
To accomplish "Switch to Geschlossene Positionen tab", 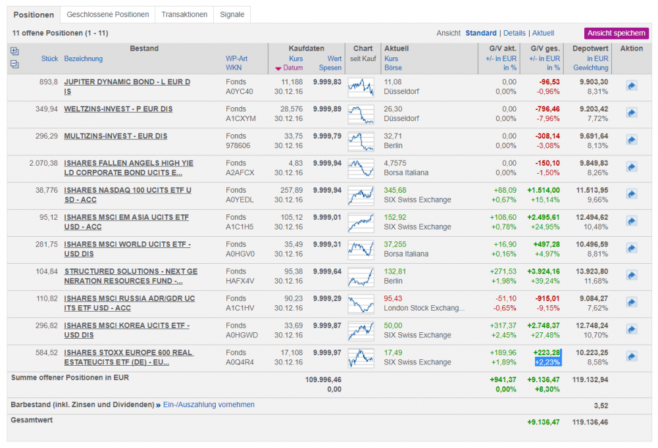I will click(x=108, y=14).
